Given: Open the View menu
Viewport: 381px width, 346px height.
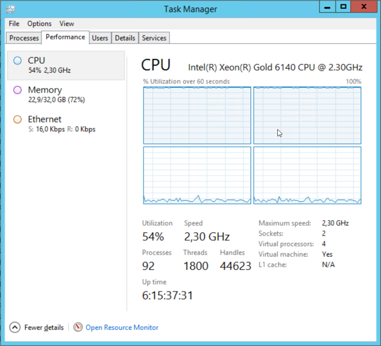Looking at the screenshot, I should 67,23.
